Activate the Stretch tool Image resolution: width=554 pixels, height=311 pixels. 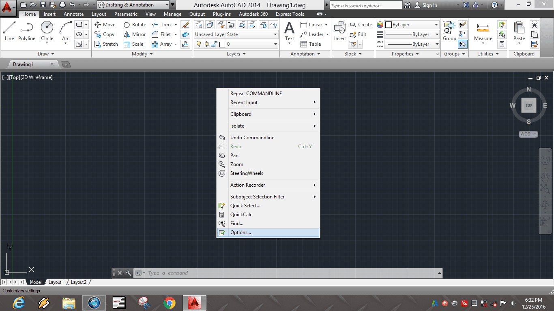pos(106,44)
